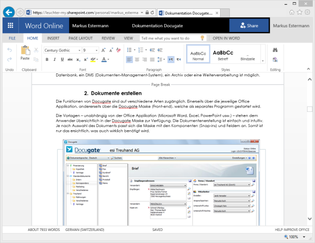Click the Undo arrow icon
Screen dimensions: 315x243
click(9, 50)
